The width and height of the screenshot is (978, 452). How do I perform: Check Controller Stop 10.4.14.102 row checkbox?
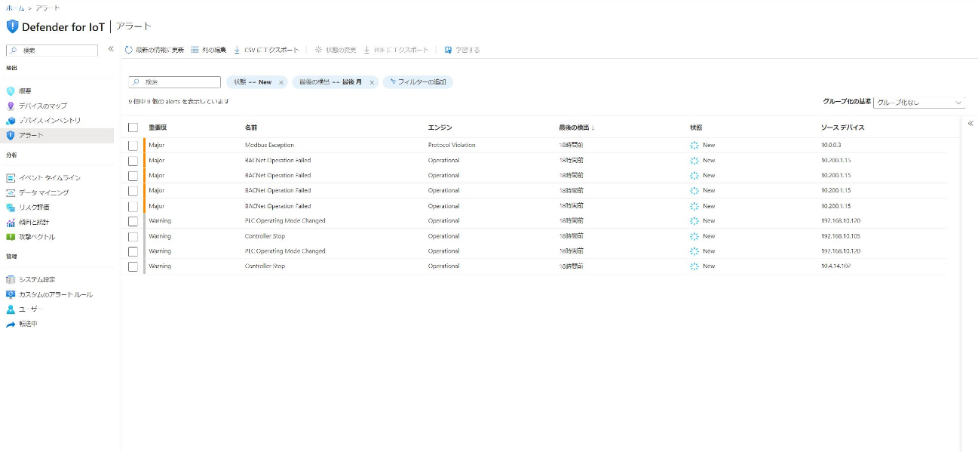point(133,266)
